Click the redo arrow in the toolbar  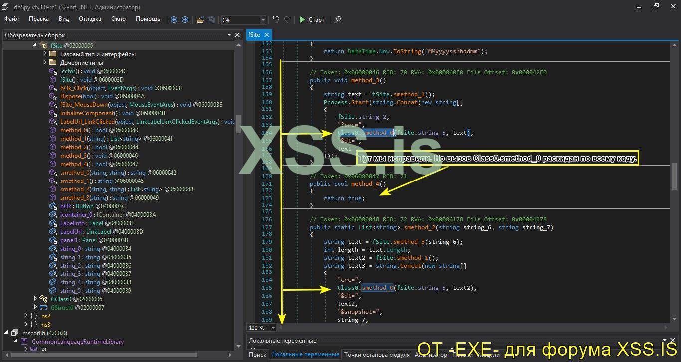(287, 20)
